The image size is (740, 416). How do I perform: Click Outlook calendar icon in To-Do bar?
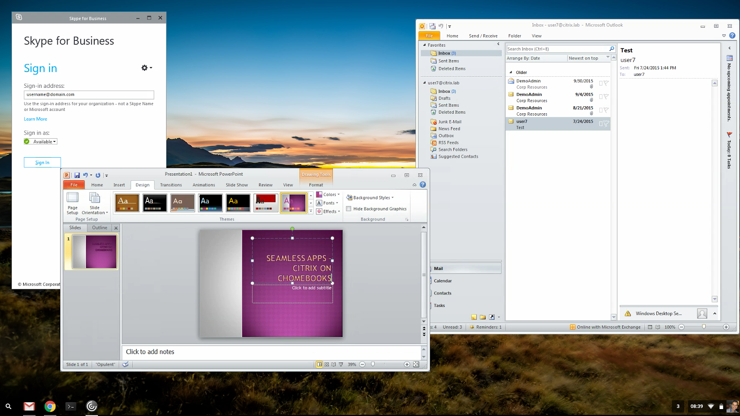click(729, 58)
